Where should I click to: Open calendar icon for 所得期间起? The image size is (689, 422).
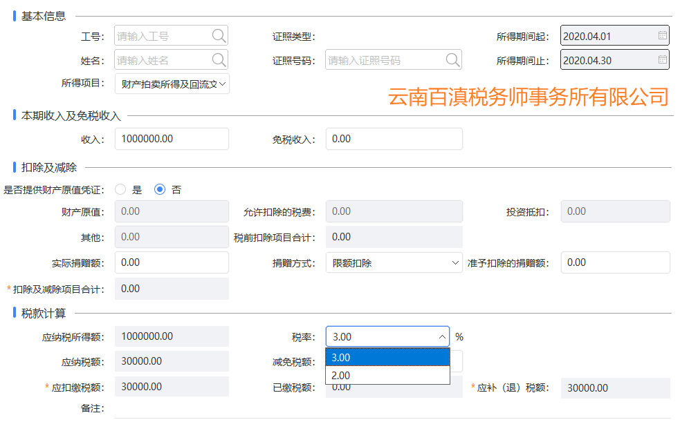[x=662, y=35]
